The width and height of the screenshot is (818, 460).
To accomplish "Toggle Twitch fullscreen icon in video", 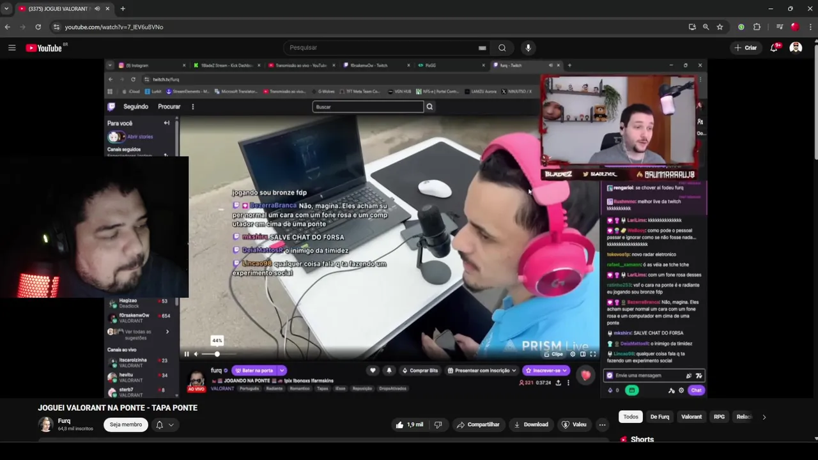I will [593, 354].
